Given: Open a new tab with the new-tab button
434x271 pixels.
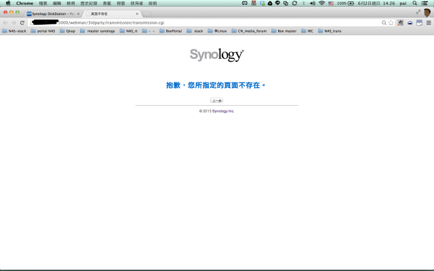Looking at the screenshot, I should click(147, 14).
